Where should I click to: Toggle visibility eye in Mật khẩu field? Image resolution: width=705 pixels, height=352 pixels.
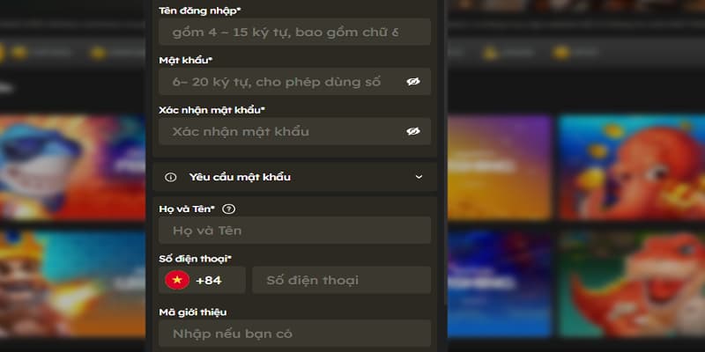[x=412, y=81]
